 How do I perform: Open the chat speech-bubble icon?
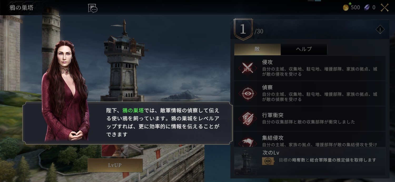click(x=92, y=8)
